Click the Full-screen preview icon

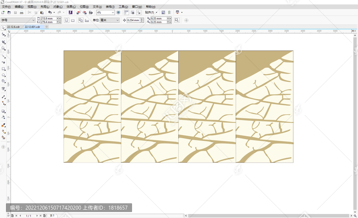coord(118,13)
